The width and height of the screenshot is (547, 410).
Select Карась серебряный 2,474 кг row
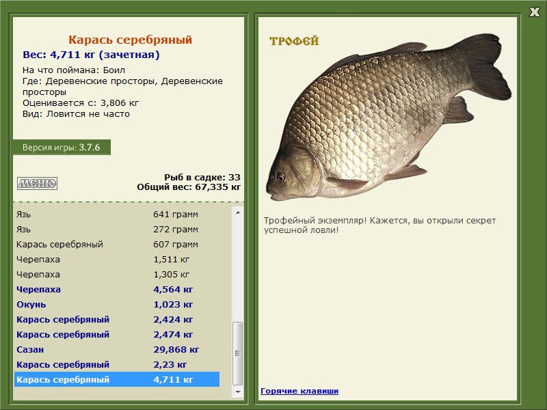point(117,334)
